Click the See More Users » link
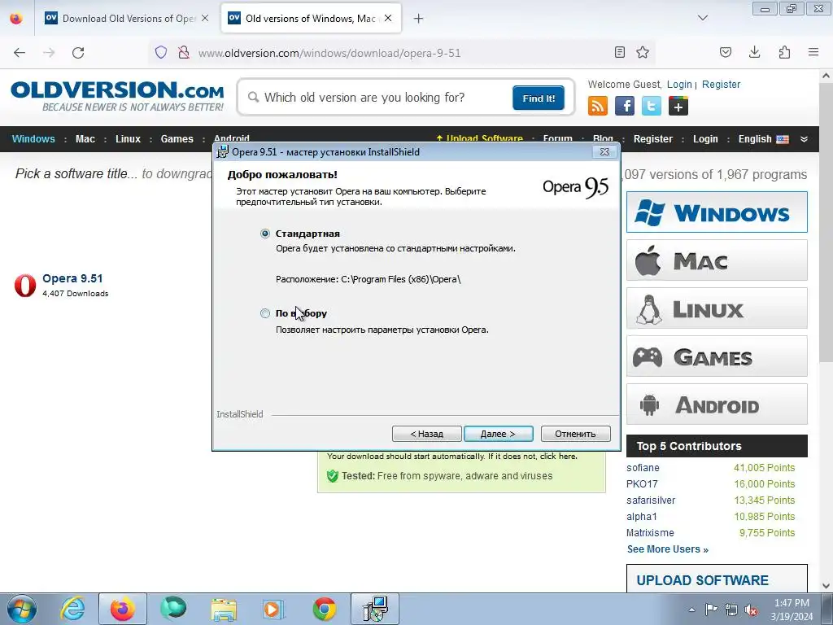The width and height of the screenshot is (833, 625). [x=668, y=549]
